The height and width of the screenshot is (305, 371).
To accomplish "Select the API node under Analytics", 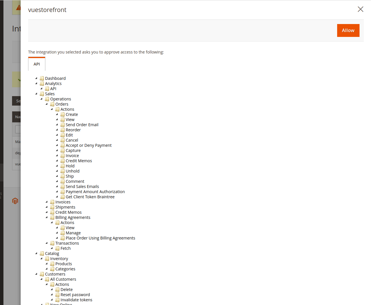I will pyautogui.click(x=53, y=89).
